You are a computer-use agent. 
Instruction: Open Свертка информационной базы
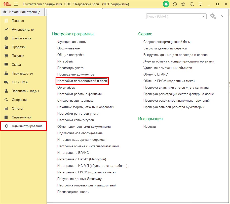click(x=167, y=42)
